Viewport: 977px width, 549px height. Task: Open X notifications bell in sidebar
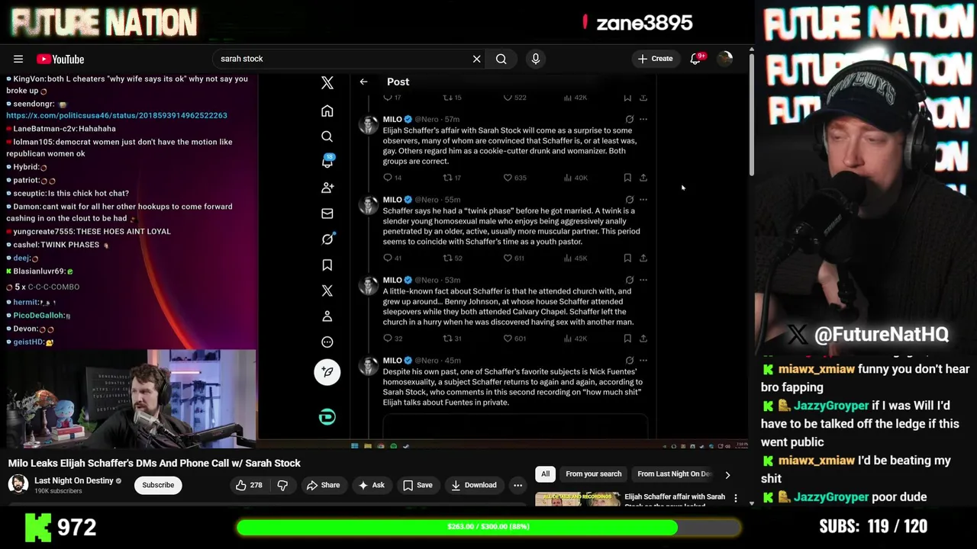pos(327,162)
